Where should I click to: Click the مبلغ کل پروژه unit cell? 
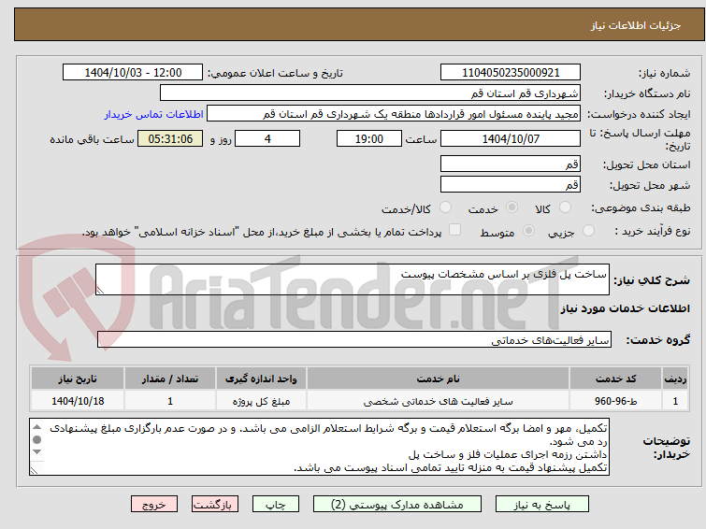261,401
